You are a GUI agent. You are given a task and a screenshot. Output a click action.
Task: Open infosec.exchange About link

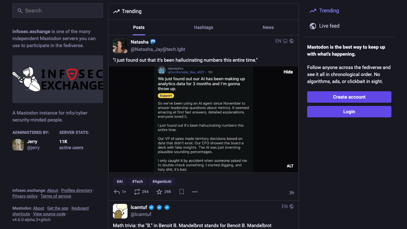tap(52, 191)
